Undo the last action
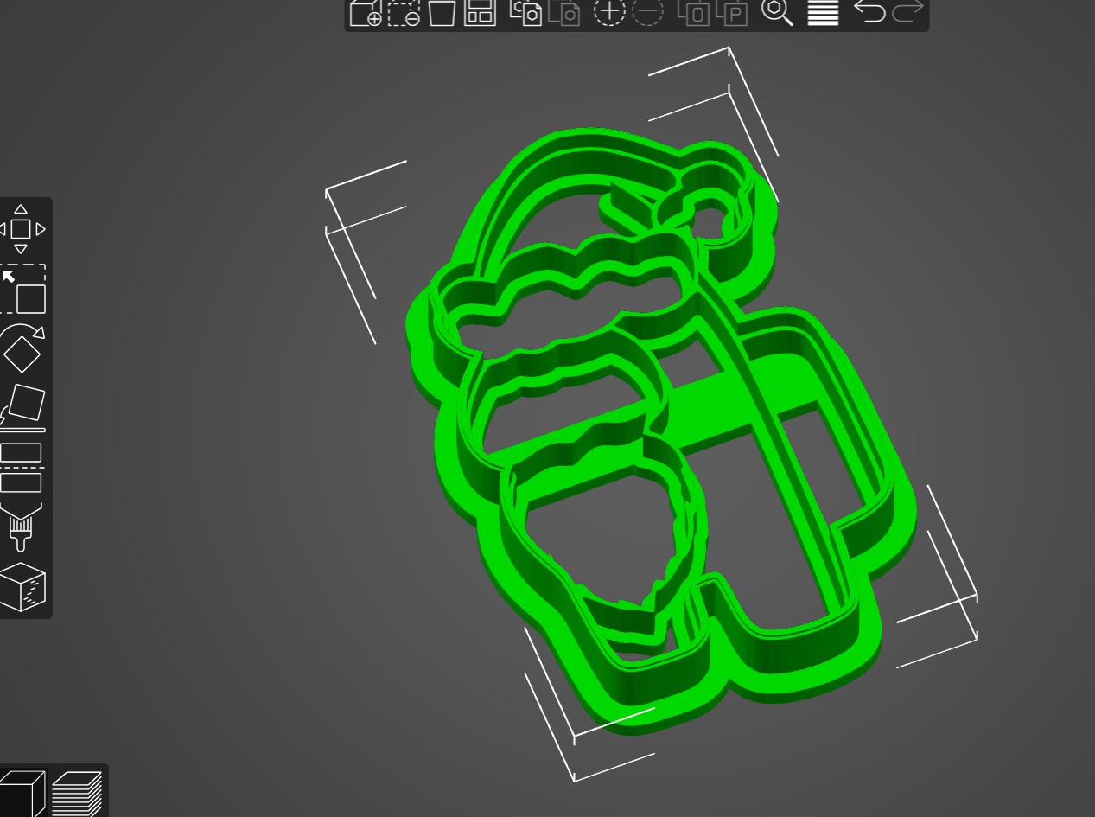This screenshot has height=817, width=1095. [869, 11]
